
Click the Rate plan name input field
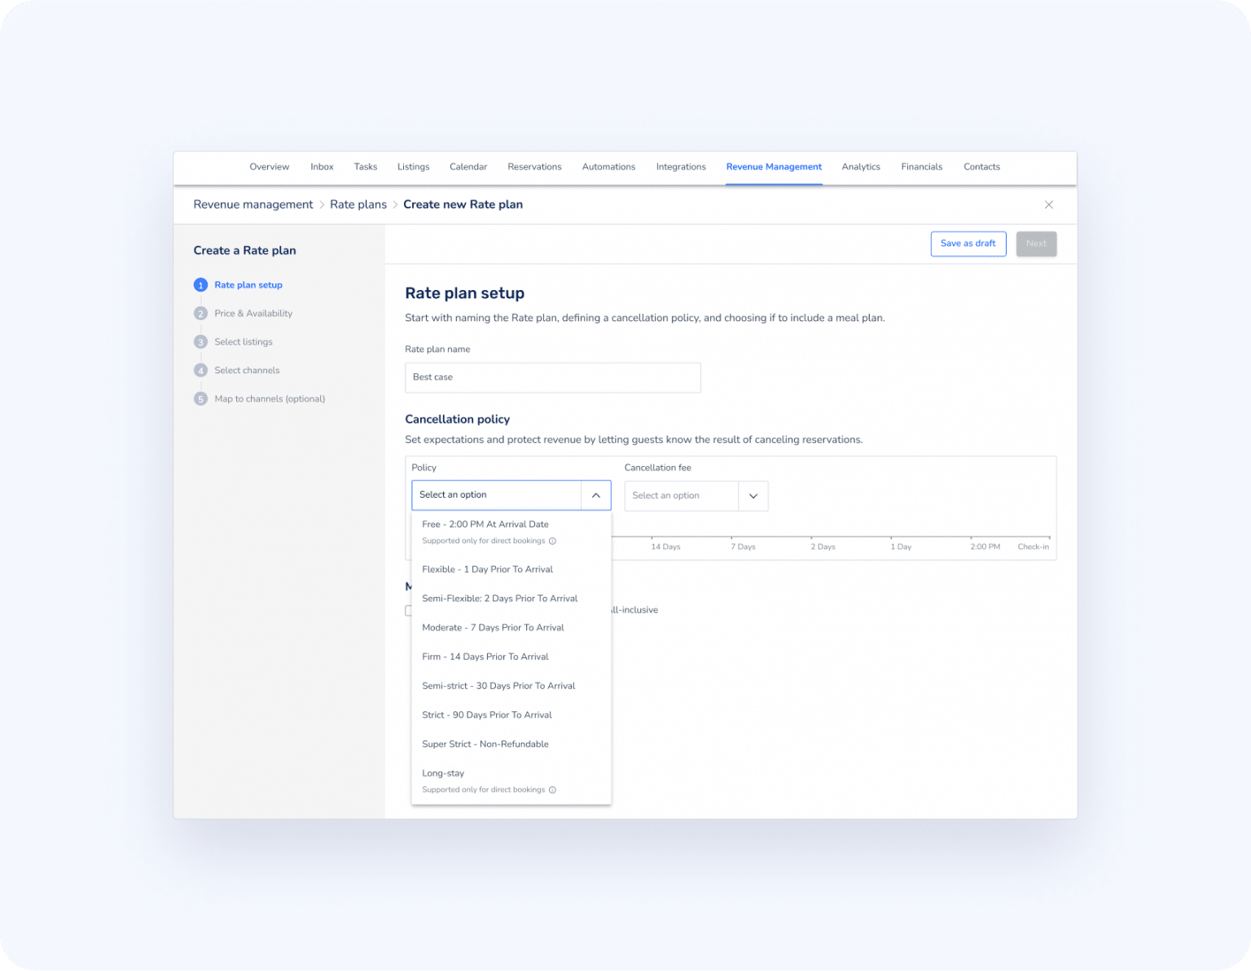tap(553, 377)
